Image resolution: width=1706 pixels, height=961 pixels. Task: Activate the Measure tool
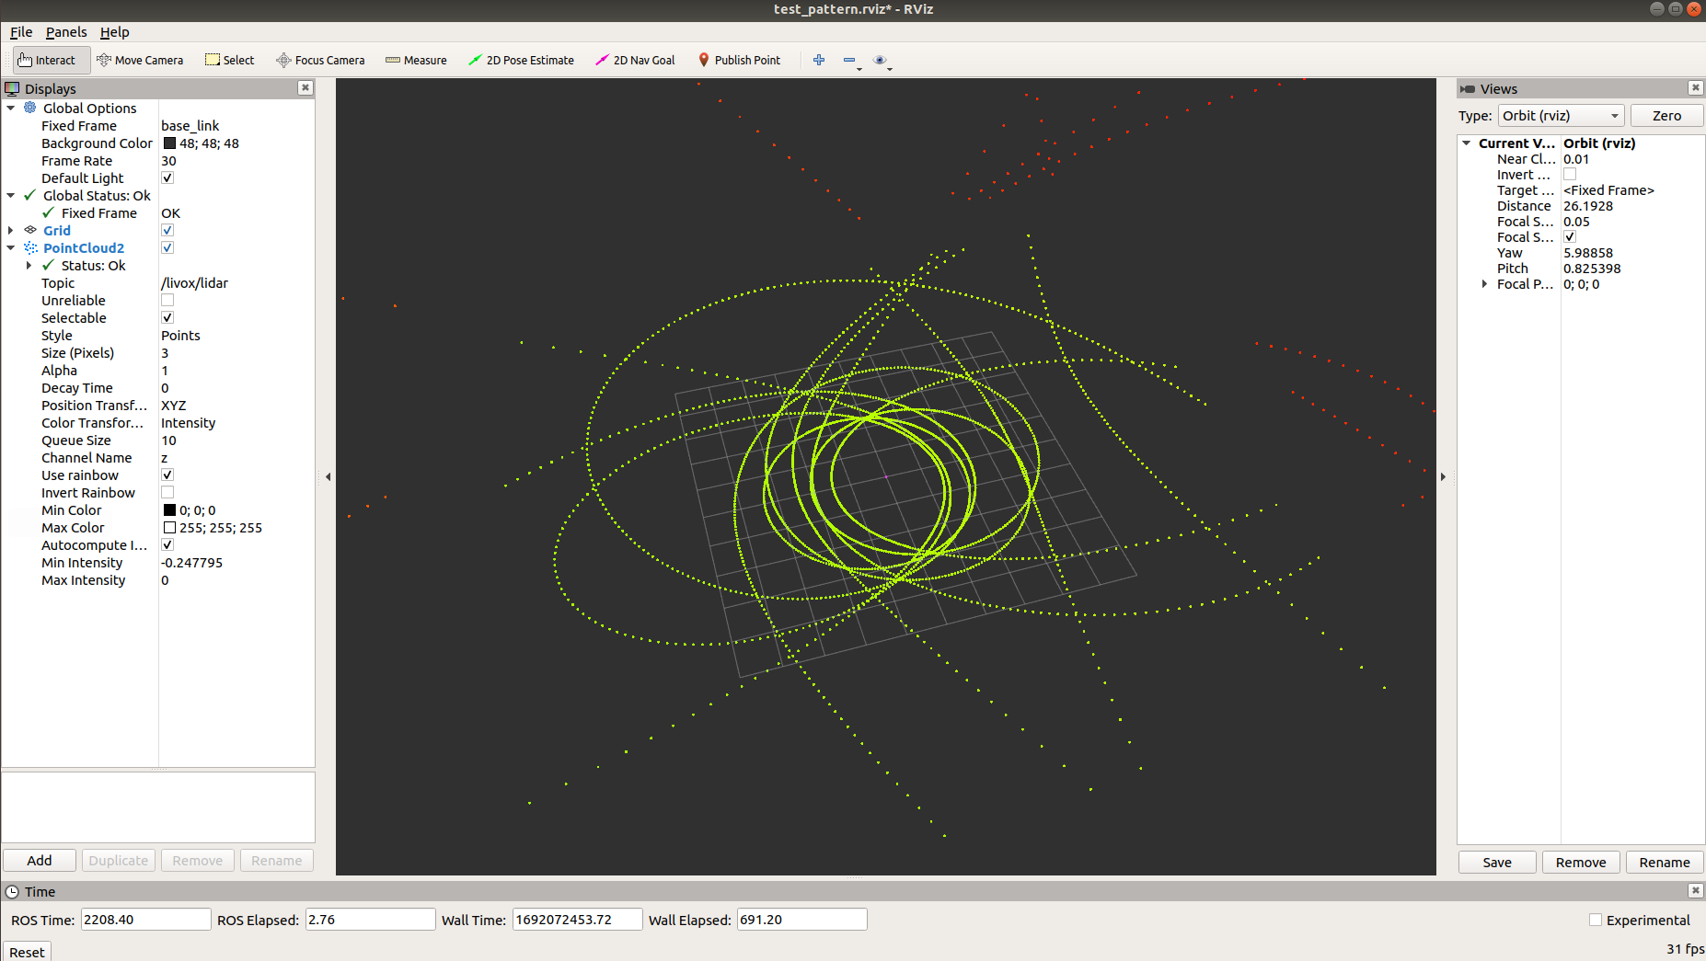click(x=416, y=60)
